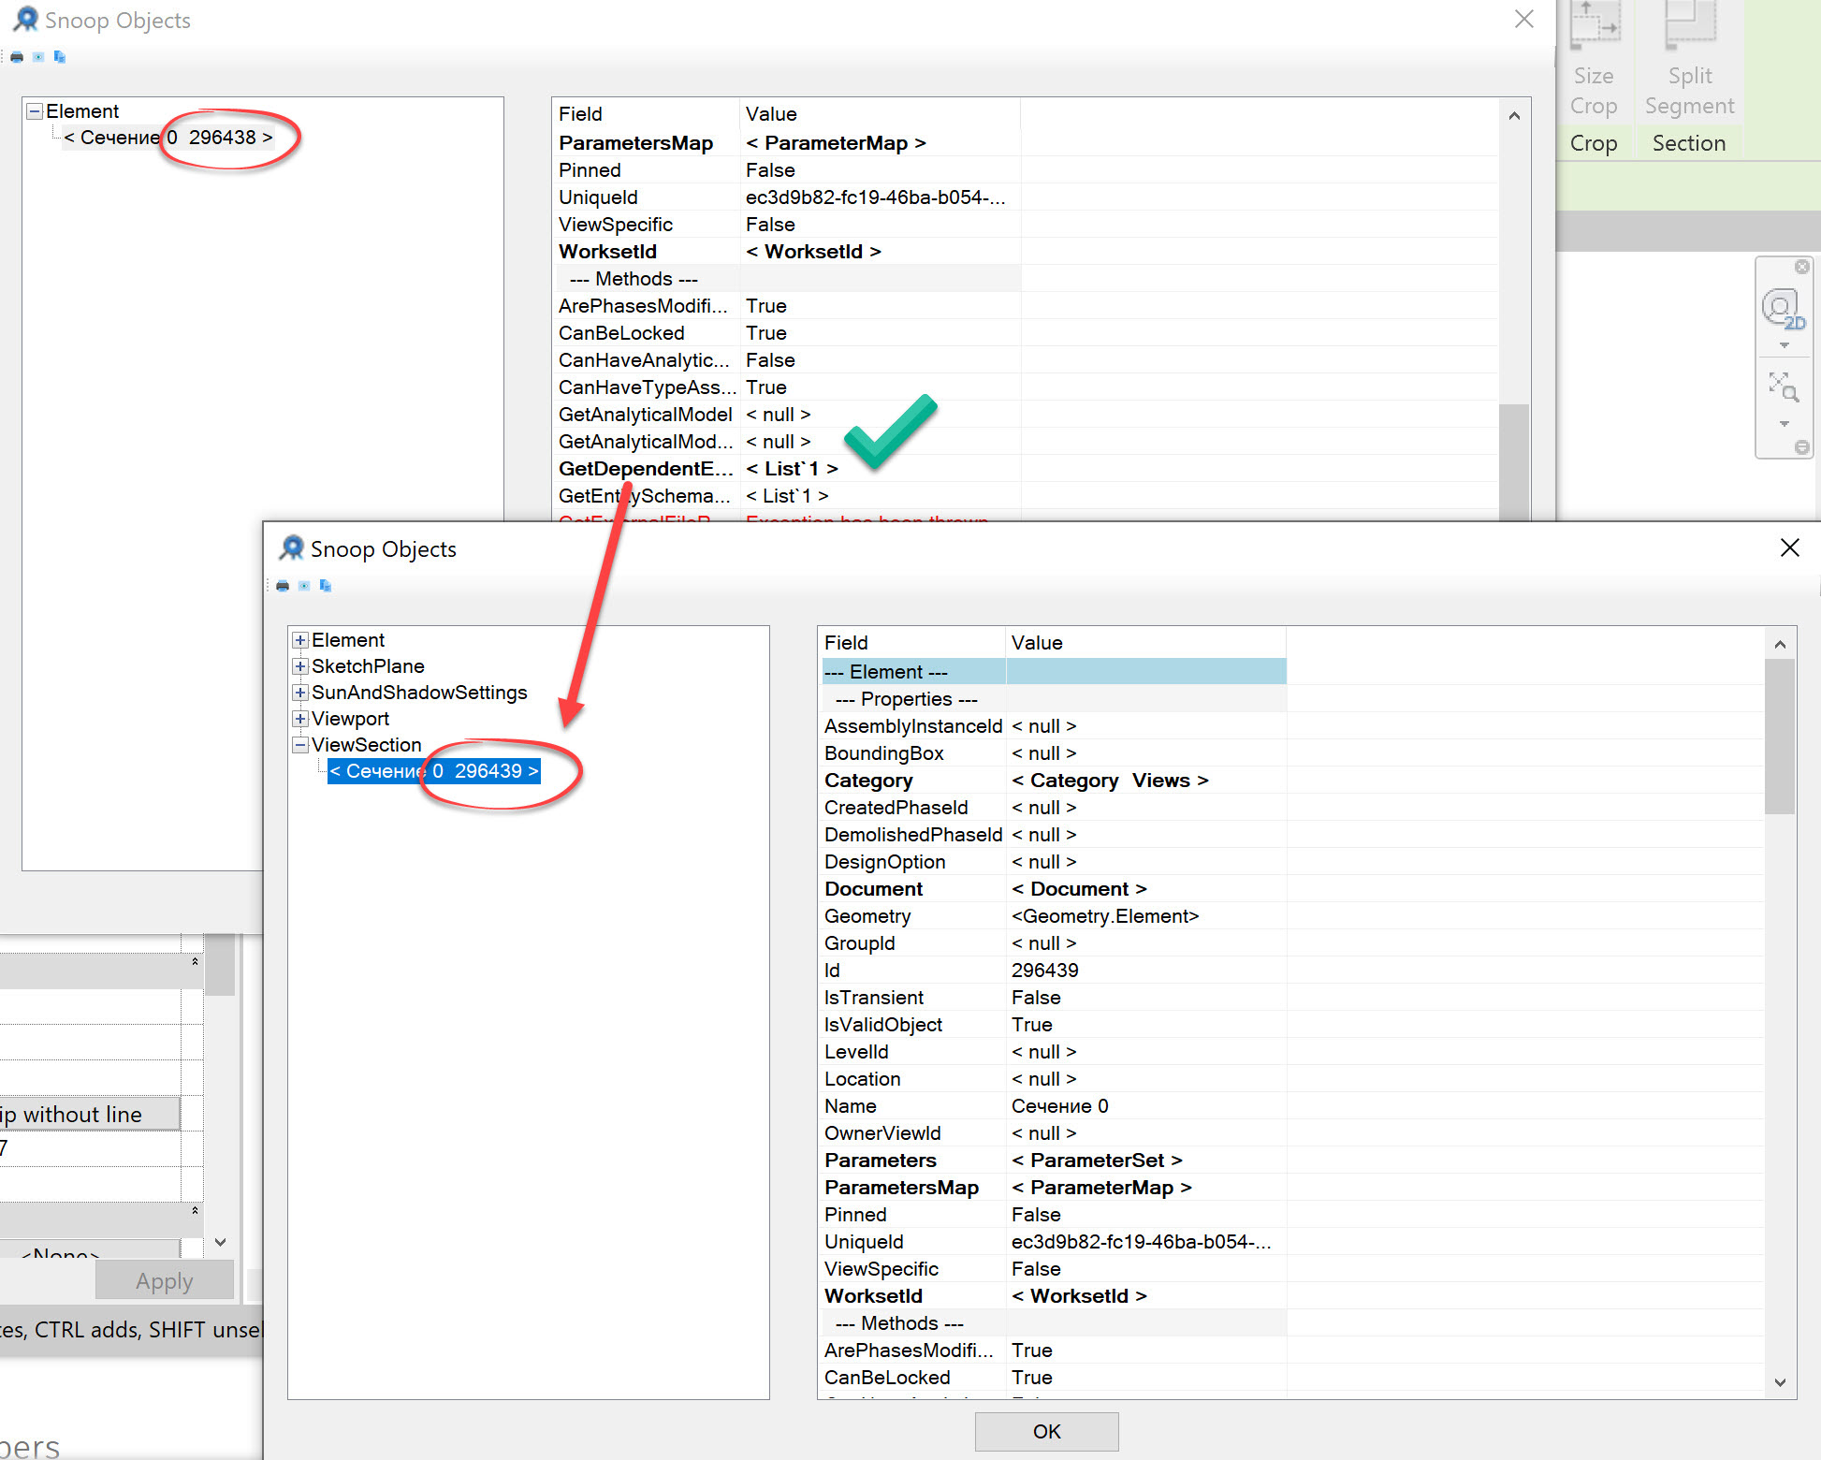Collapse the ViewSection tree node

[300, 745]
